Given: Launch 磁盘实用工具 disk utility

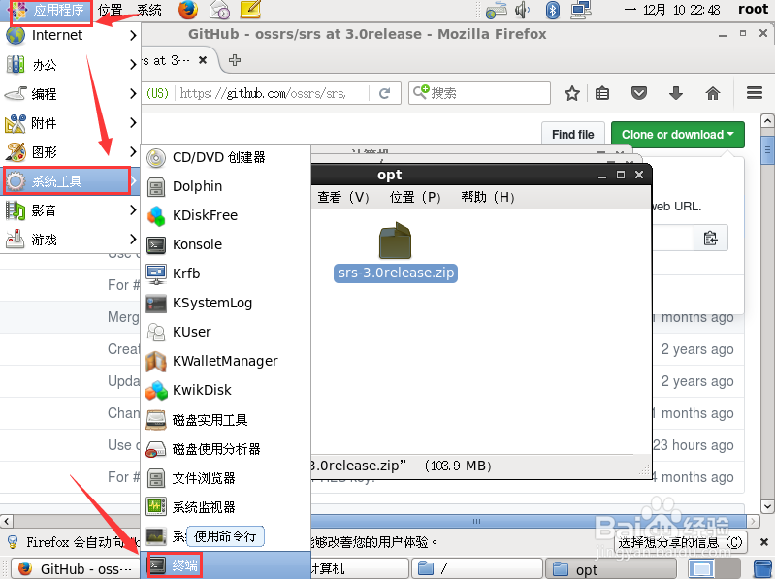Looking at the screenshot, I should click(225, 420).
